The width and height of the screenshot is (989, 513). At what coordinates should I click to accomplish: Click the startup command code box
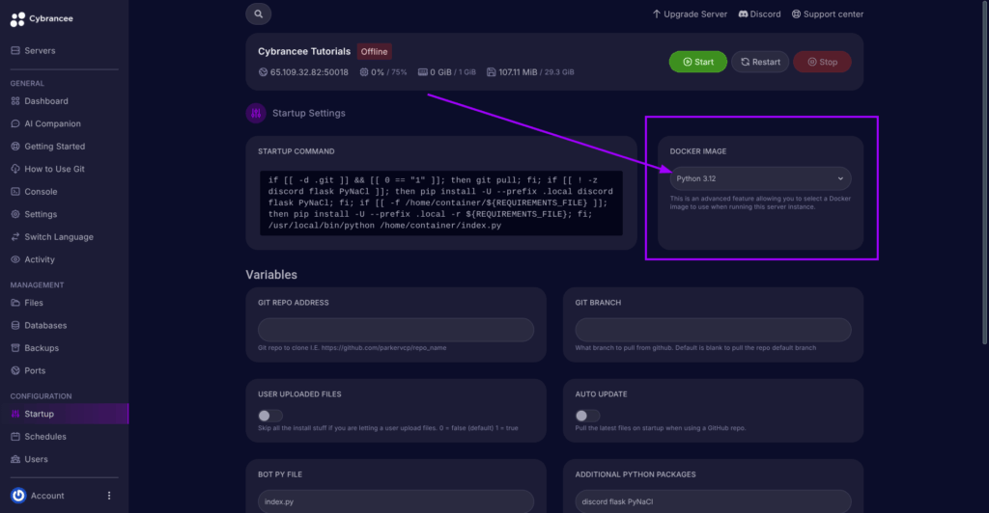tap(440, 202)
